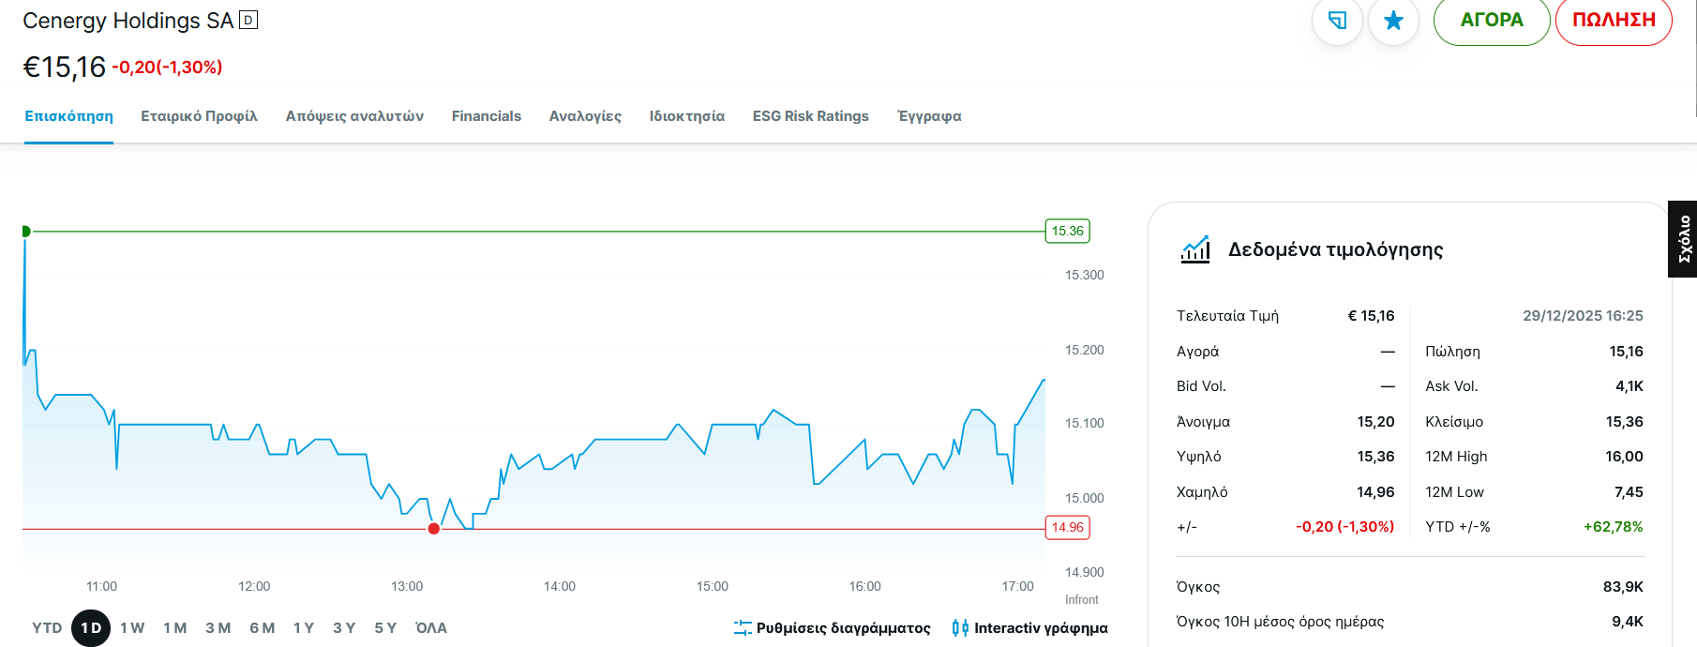Viewport: 1697px width, 647px height.
Task: Go to the Έγγραφα documents tab
Action: click(929, 116)
